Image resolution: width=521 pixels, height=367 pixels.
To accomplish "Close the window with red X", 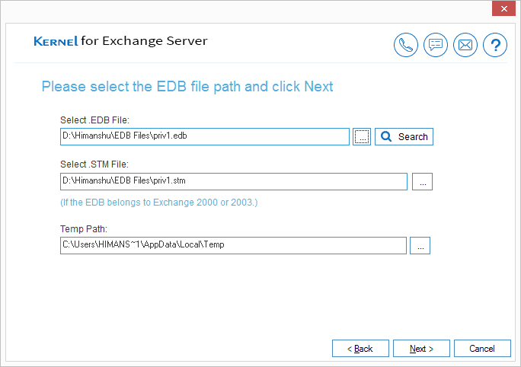I will pos(503,8).
